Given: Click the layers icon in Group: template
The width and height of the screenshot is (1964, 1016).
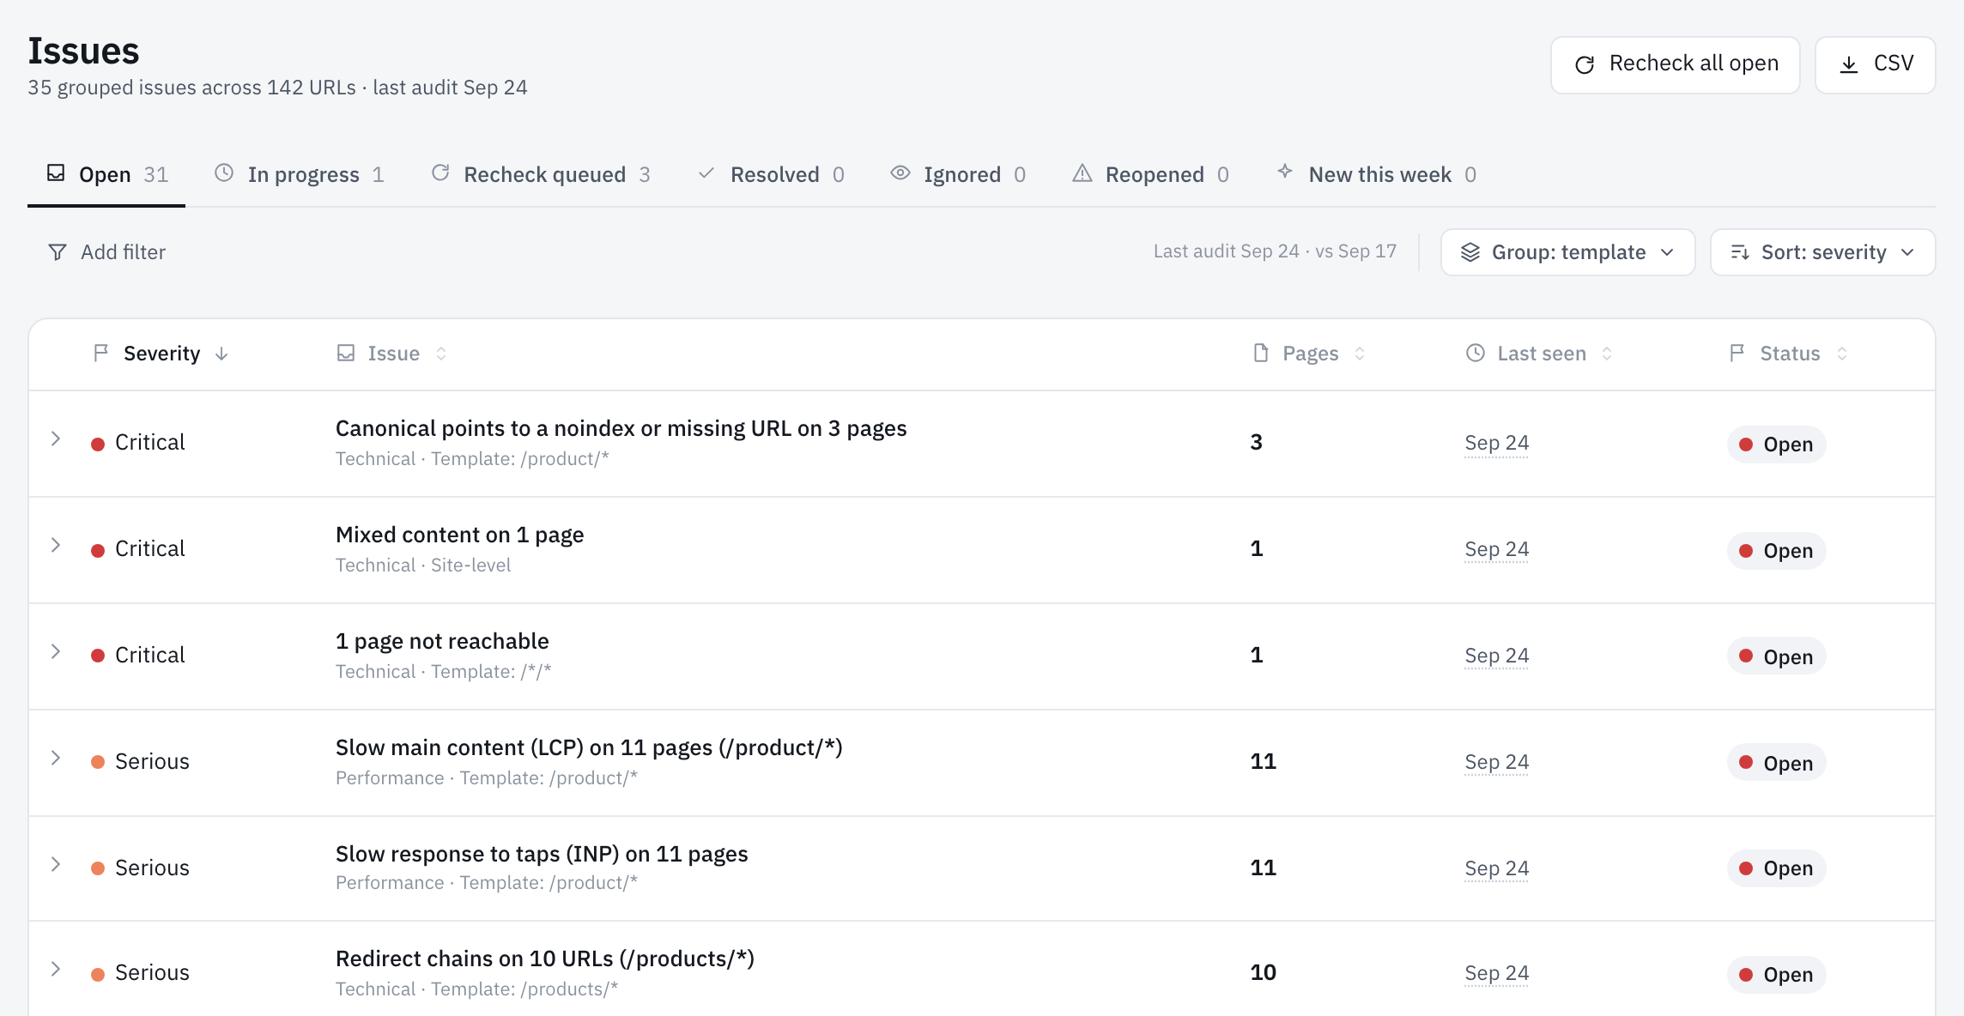Looking at the screenshot, I should [x=1470, y=252].
